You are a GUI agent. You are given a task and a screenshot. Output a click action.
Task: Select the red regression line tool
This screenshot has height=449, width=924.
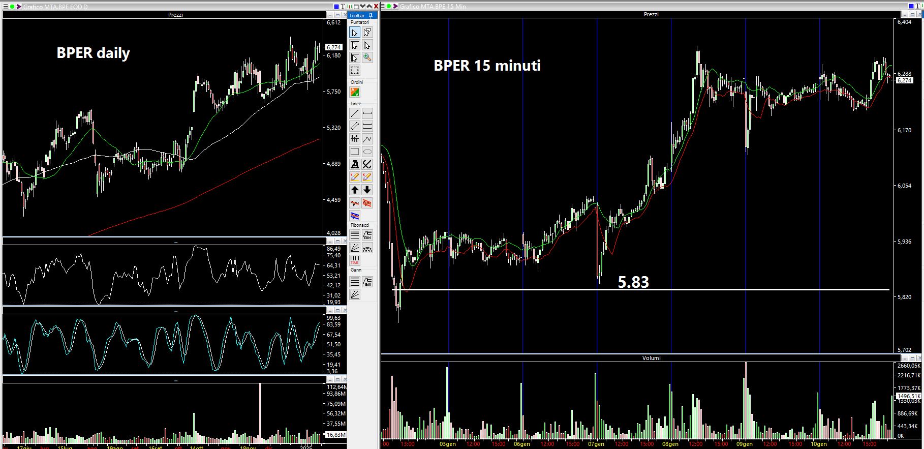click(355, 203)
